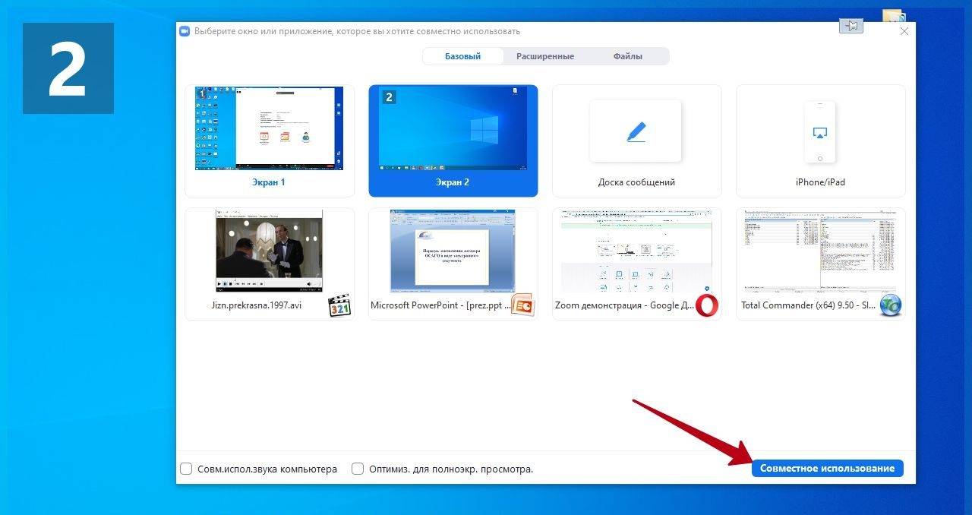Select the Экран 1 thumbnail
972x515 pixels.
270,129
